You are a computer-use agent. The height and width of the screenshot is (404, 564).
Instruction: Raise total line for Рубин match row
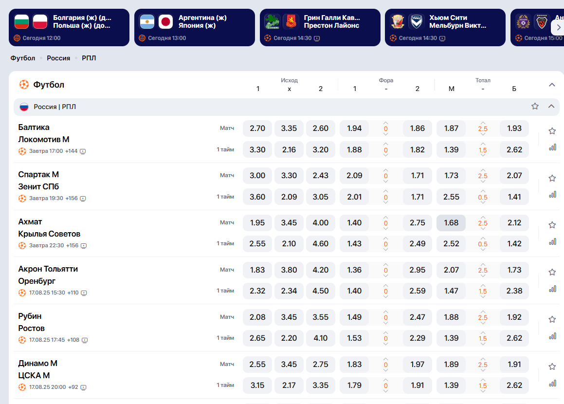pyautogui.click(x=483, y=312)
